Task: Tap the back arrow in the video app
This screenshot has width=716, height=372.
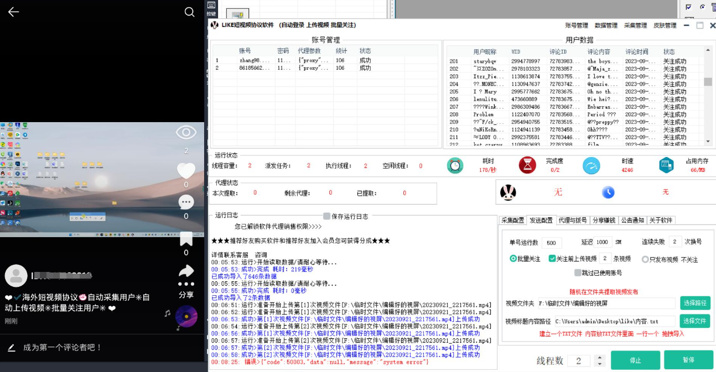Action: (x=13, y=12)
